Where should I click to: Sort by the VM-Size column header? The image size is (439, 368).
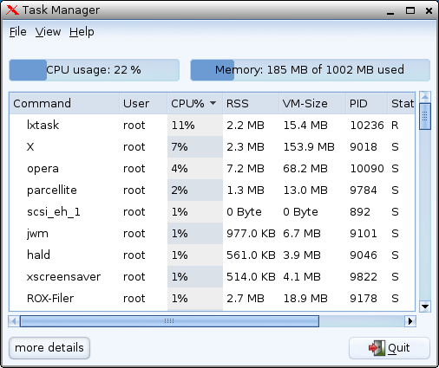point(312,103)
